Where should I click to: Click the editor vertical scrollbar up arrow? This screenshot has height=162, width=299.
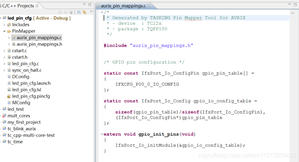pyautogui.click(x=293, y=13)
